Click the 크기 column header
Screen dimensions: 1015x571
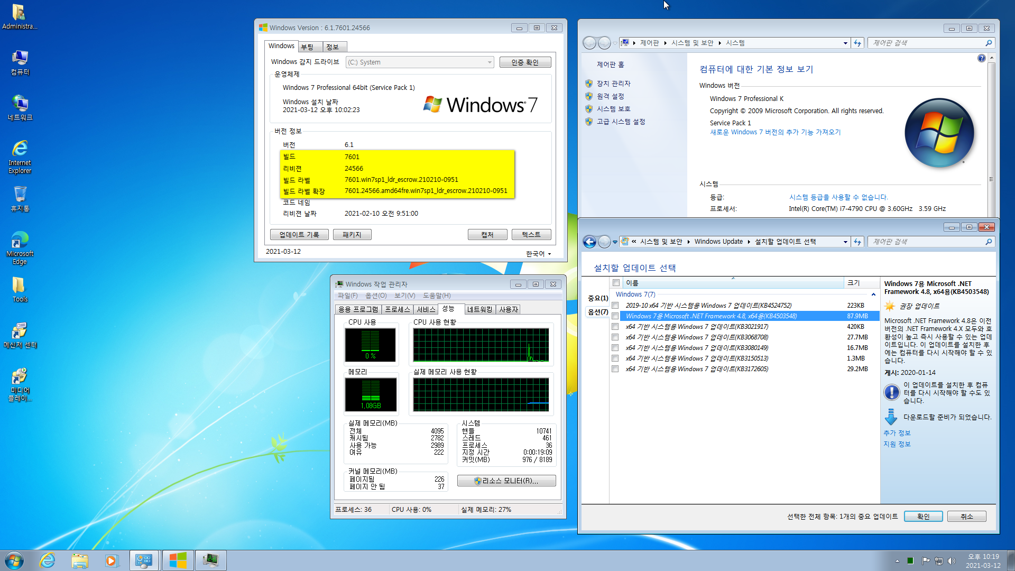(862, 283)
